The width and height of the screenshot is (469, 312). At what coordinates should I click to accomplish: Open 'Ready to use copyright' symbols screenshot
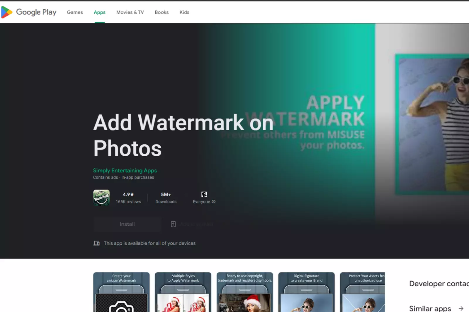[x=245, y=292]
